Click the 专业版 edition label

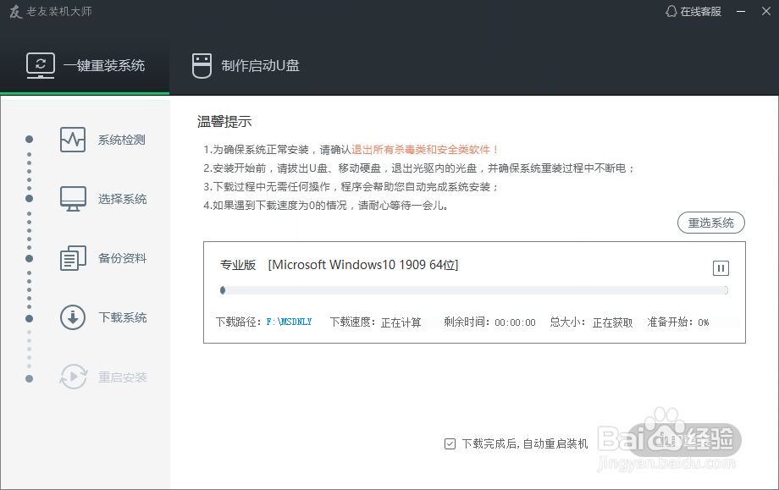coord(238,265)
